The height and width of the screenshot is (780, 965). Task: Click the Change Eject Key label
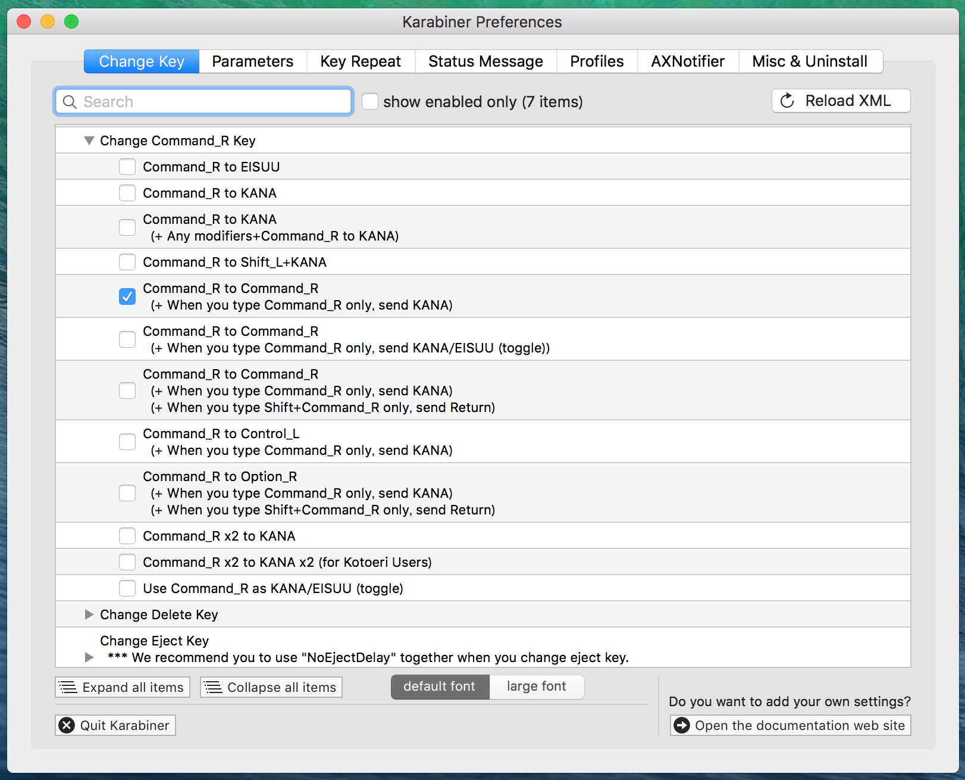pyautogui.click(x=155, y=641)
